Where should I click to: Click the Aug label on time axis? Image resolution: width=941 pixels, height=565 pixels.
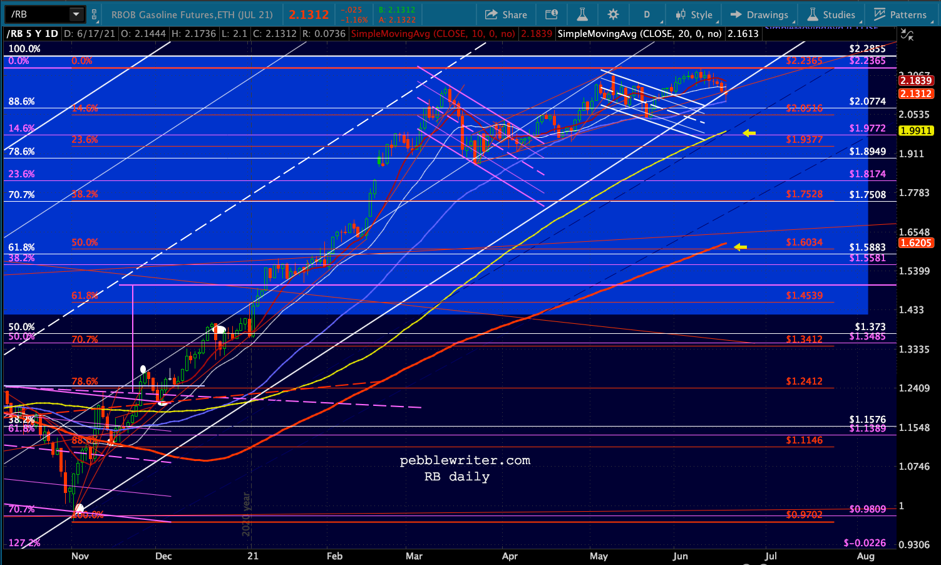(x=865, y=556)
